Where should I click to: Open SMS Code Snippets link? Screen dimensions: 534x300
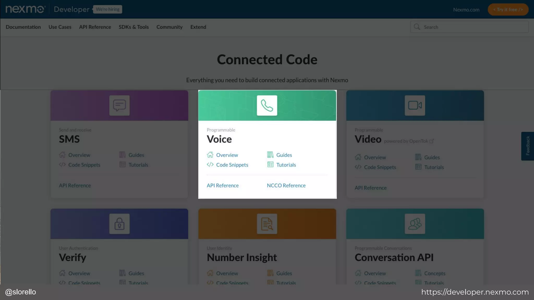[x=84, y=165]
